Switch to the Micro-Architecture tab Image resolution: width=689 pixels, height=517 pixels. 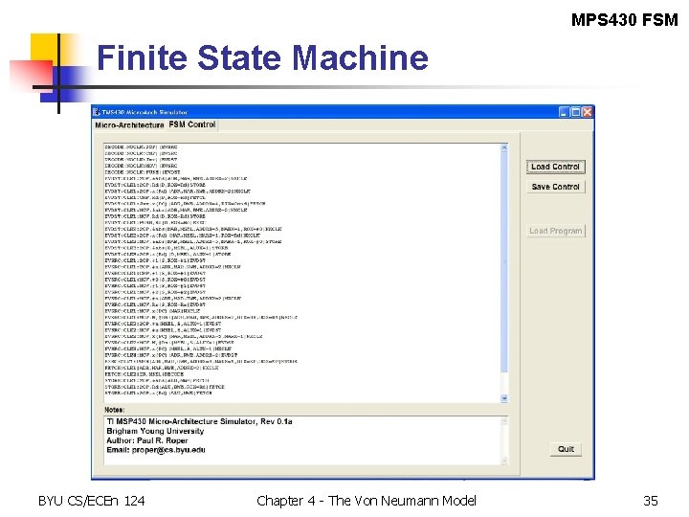[129, 124]
